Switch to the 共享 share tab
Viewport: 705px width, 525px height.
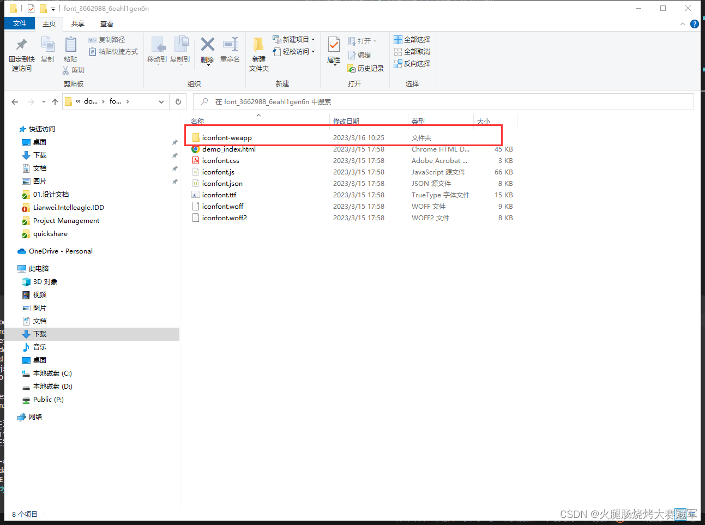pos(78,23)
